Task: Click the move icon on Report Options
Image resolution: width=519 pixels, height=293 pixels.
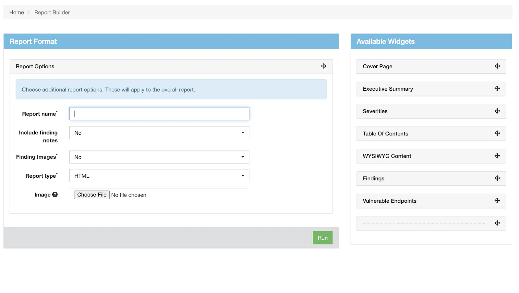Action: (323, 66)
